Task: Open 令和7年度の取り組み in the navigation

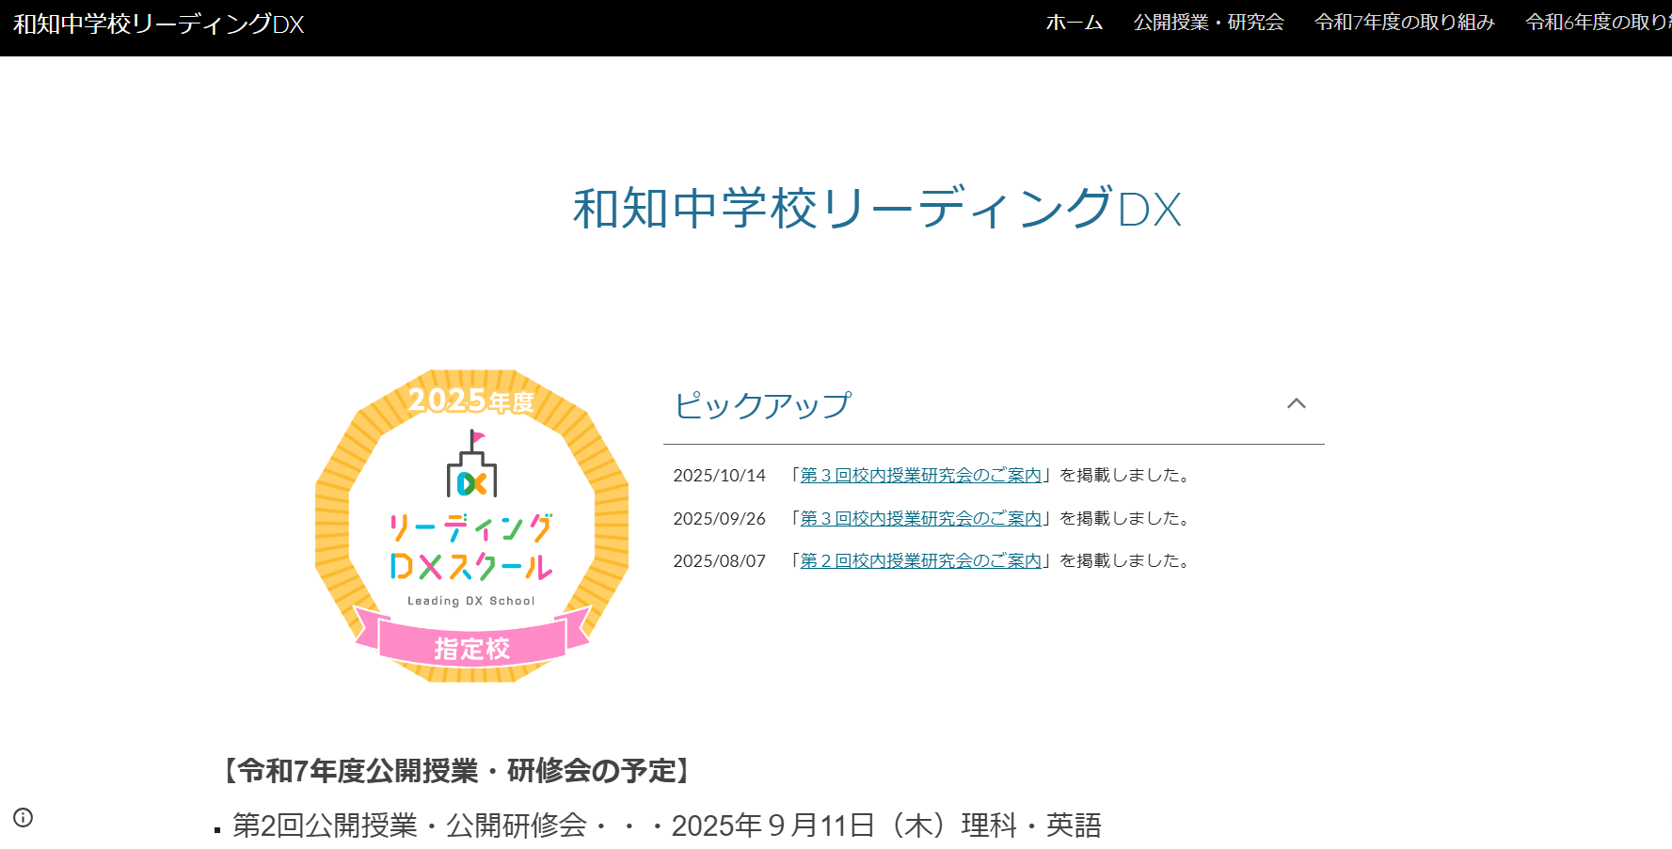Action: (1404, 23)
